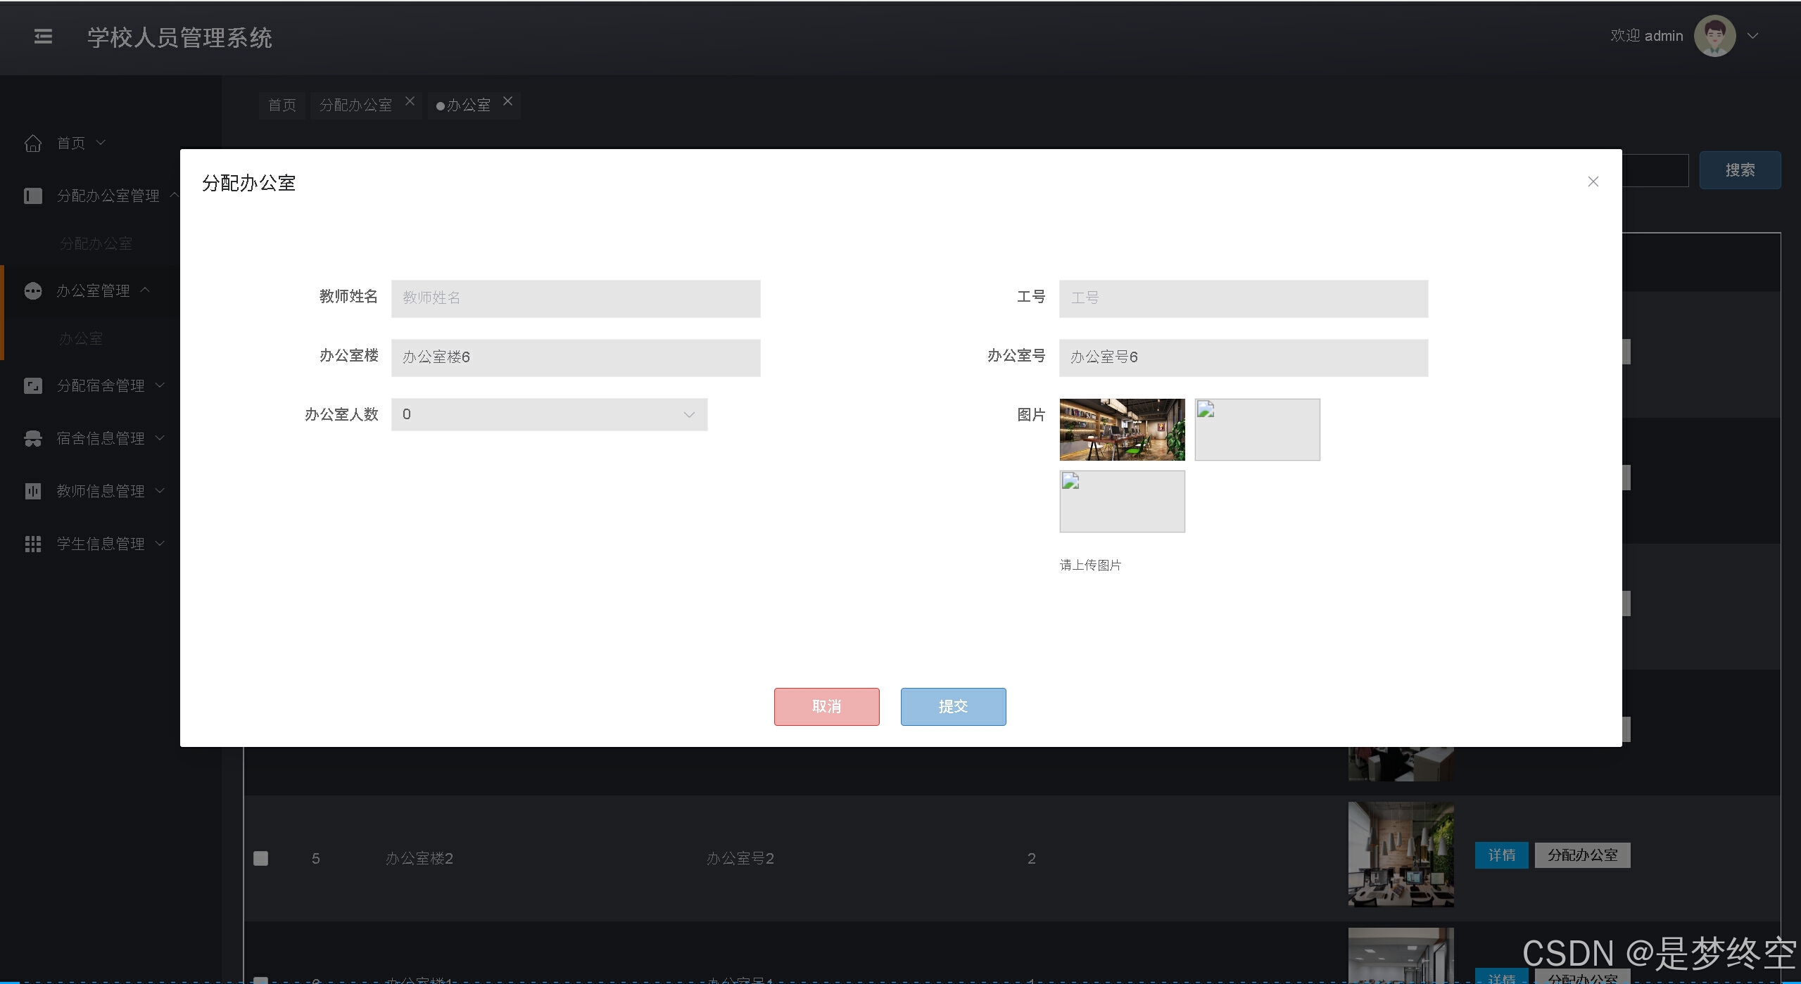Expand the 分配宿舍管理 menu
This screenshot has width=1801, height=984.
point(100,385)
